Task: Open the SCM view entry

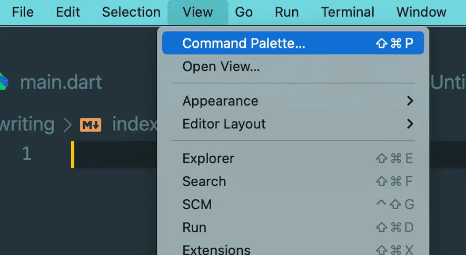Action: [293, 204]
